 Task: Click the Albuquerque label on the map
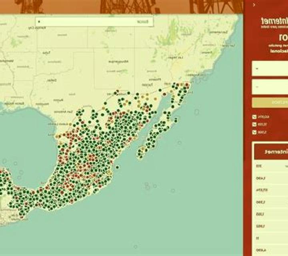coord(118,62)
